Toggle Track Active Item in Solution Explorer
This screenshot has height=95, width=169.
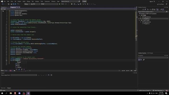click(157, 9)
